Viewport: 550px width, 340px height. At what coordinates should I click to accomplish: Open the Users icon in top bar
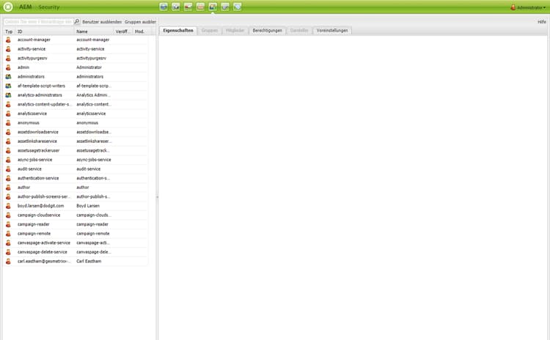point(213,7)
